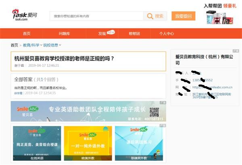
Task: Click the question title about 杭州爱贝喜教育学校
Action: tap(64, 58)
